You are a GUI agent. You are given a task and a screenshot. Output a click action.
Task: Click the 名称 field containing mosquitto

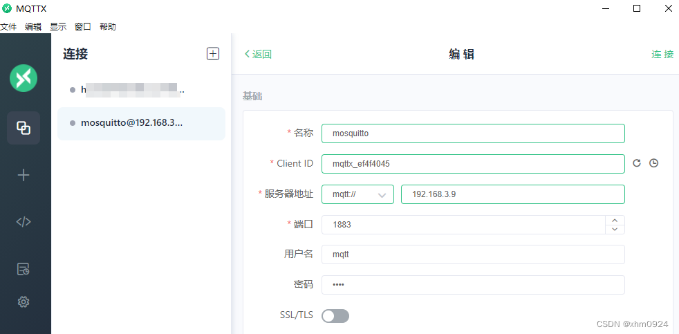tap(473, 133)
